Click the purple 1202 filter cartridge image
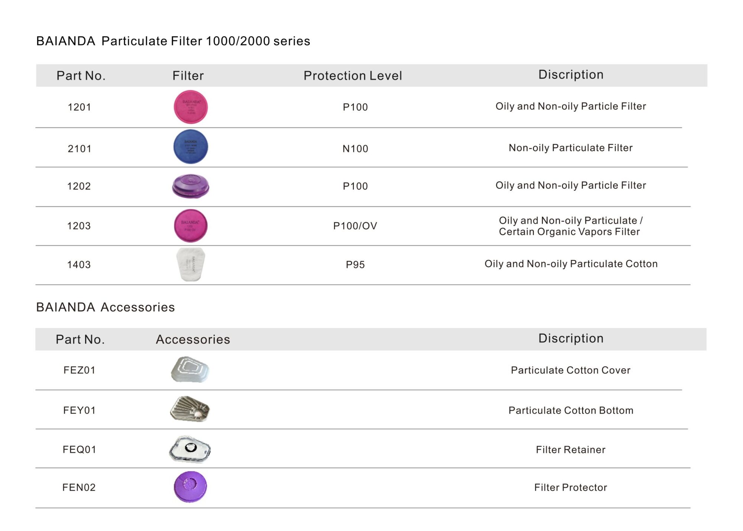The image size is (743, 531). point(191,186)
